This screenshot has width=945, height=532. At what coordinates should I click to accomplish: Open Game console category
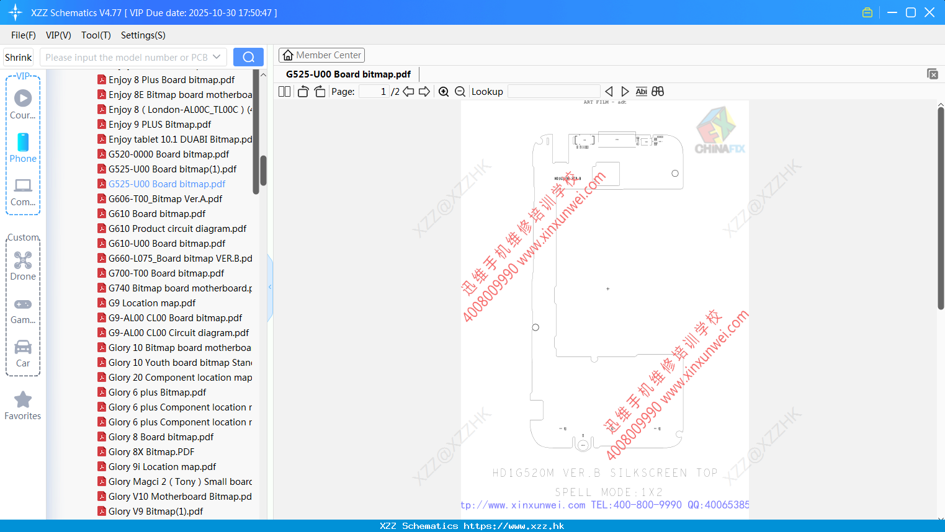pos(23,310)
